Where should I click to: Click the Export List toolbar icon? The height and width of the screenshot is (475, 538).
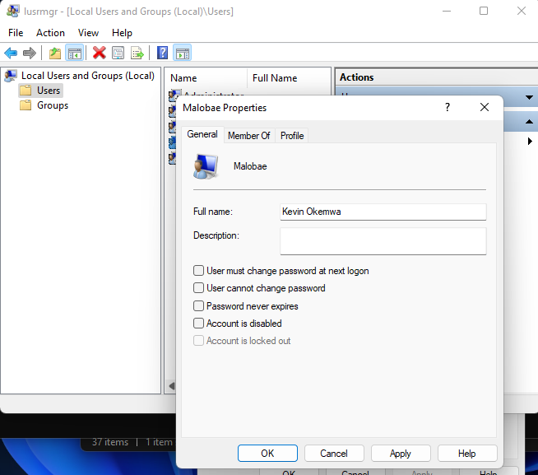coord(137,53)
